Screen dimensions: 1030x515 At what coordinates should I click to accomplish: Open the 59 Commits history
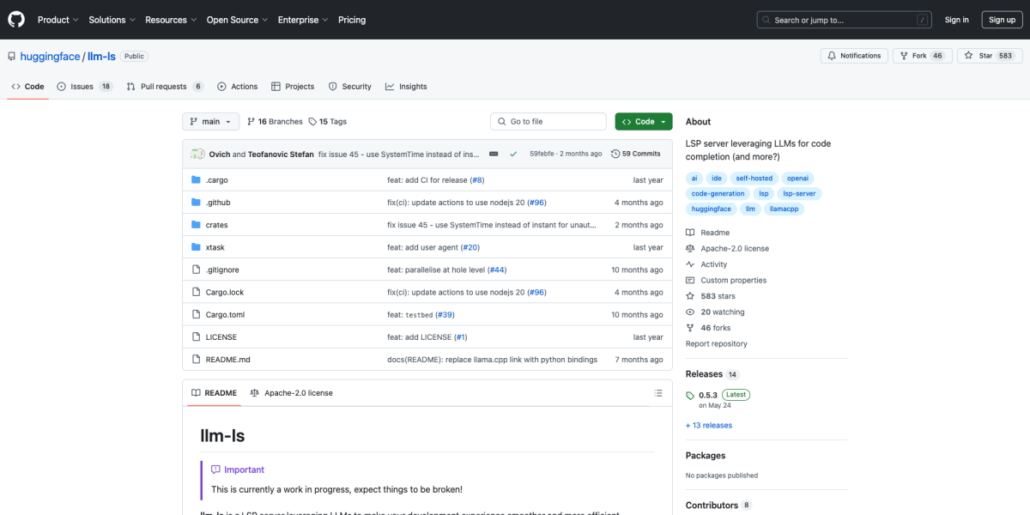[635, 154]
